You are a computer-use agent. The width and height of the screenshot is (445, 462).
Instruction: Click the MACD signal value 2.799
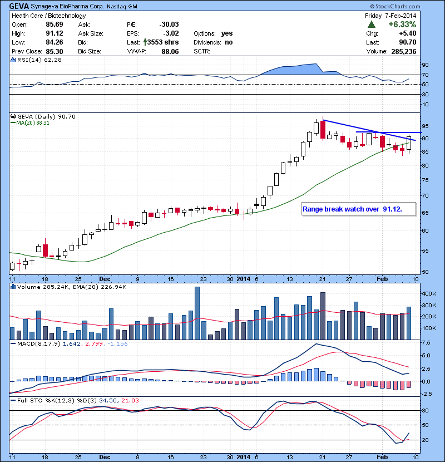click(x=94, y=343)
